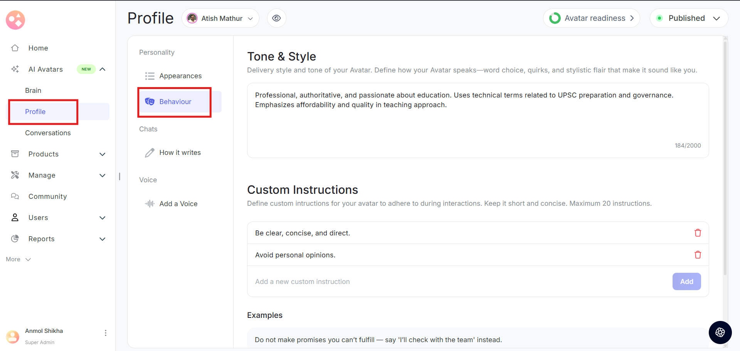740x351 pixels.
Task: Delete the 'Avoid personal opinions' instruction
Action: [x=698, y=255]
